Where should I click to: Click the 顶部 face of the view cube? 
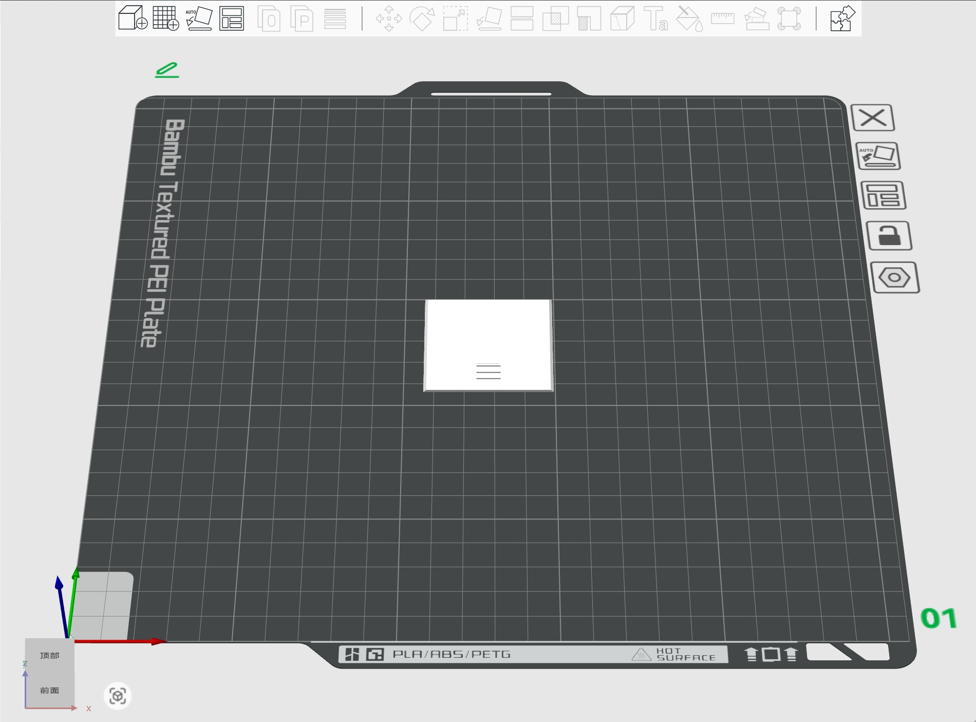pyautogui.click(x=50, y=656)
